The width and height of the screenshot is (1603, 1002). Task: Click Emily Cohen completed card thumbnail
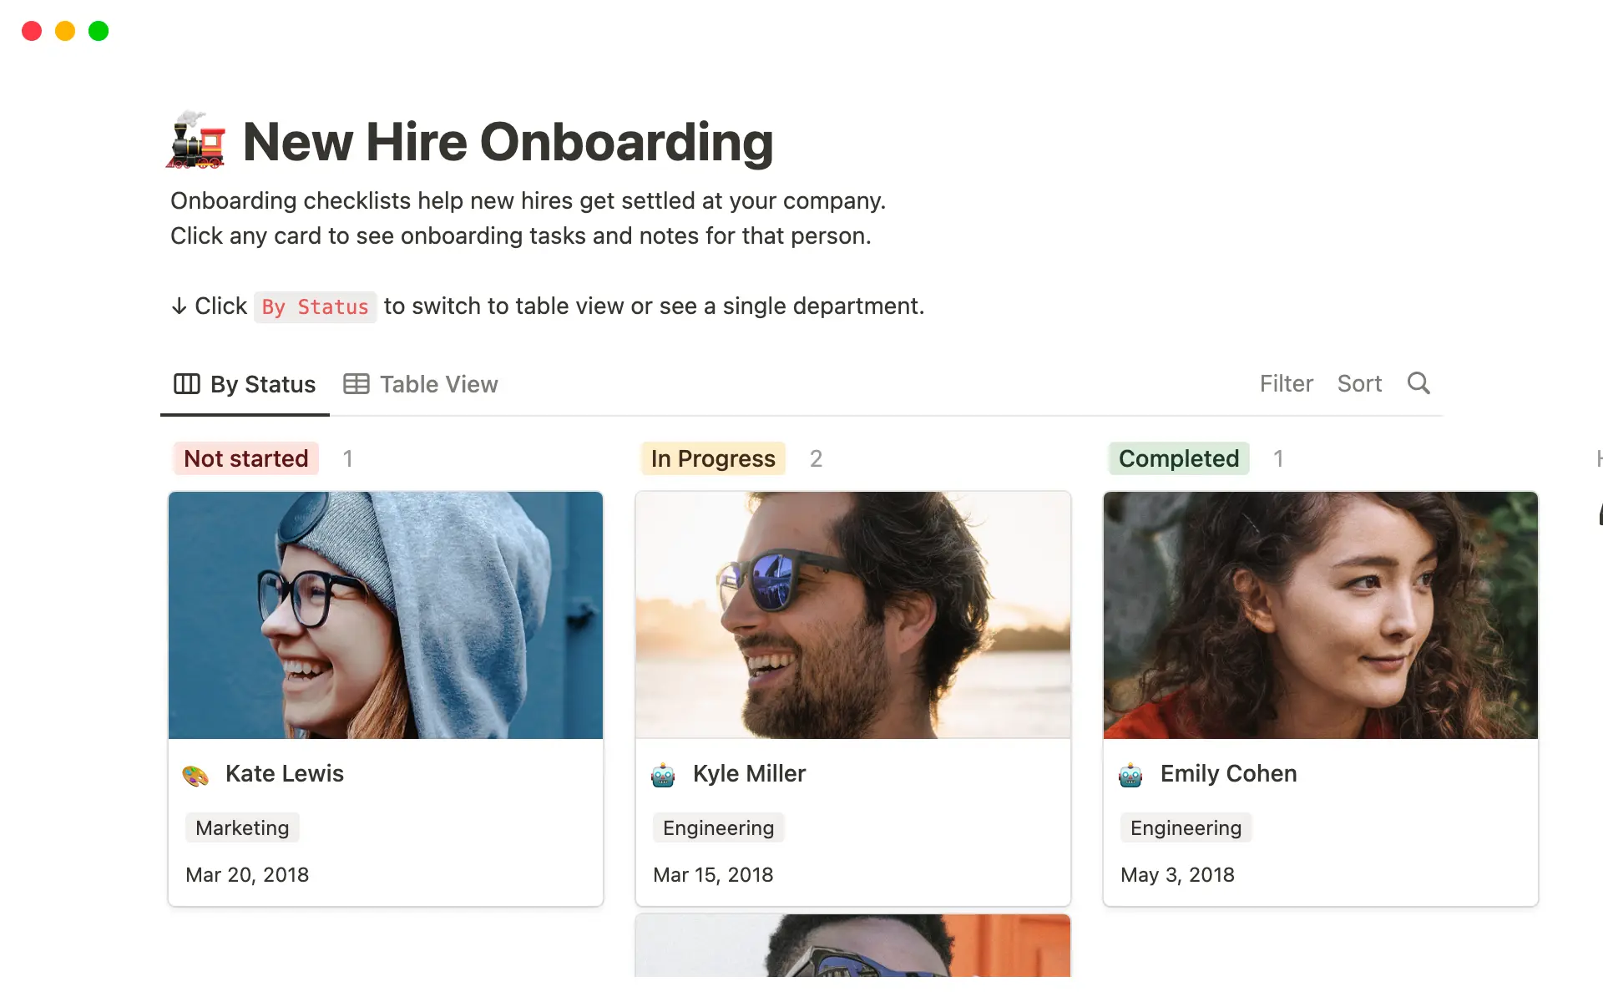pos(1322,614)
